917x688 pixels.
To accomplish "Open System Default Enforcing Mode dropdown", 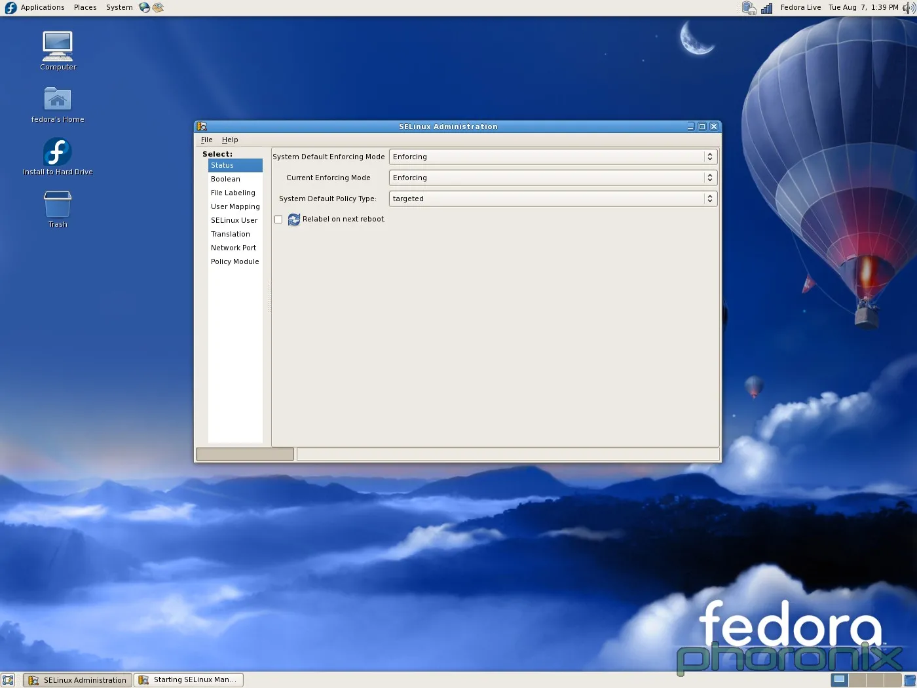I will tap(553, 157).
